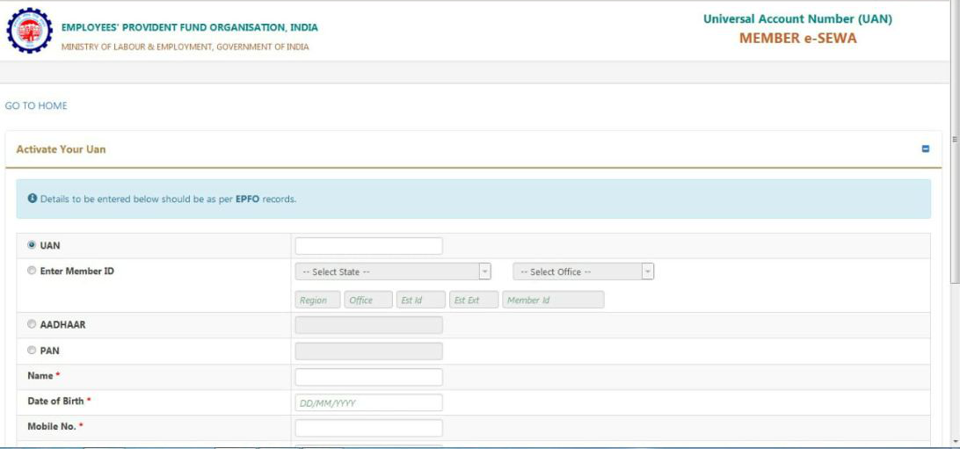This screenshot has width=960, height=449.
Task: Open the Select State dropdown
Action: tap(392, 272)
